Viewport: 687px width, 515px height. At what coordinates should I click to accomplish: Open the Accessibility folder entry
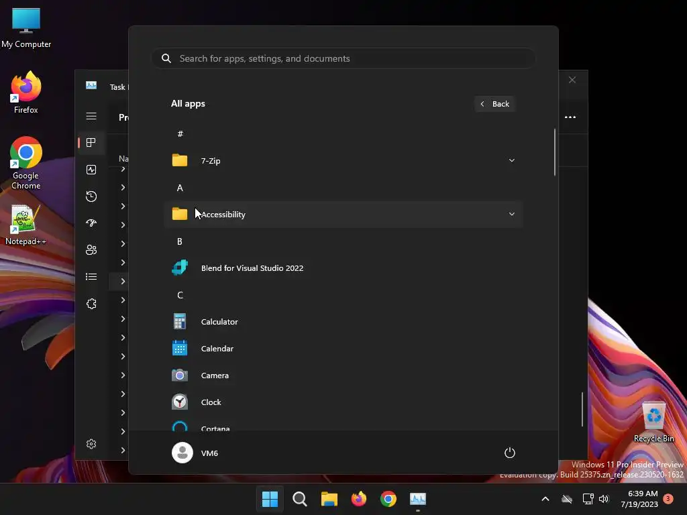[x=343, y=214]
